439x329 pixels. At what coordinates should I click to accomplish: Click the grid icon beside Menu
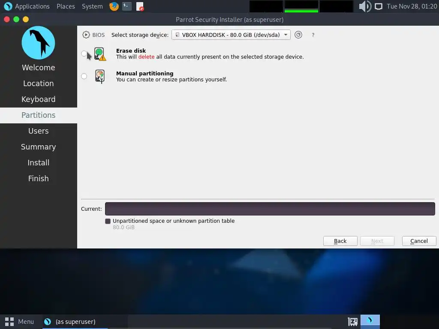coord(9,322)
